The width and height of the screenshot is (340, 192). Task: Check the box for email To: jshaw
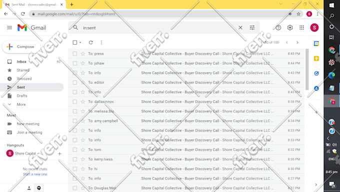tap(75, 63)
